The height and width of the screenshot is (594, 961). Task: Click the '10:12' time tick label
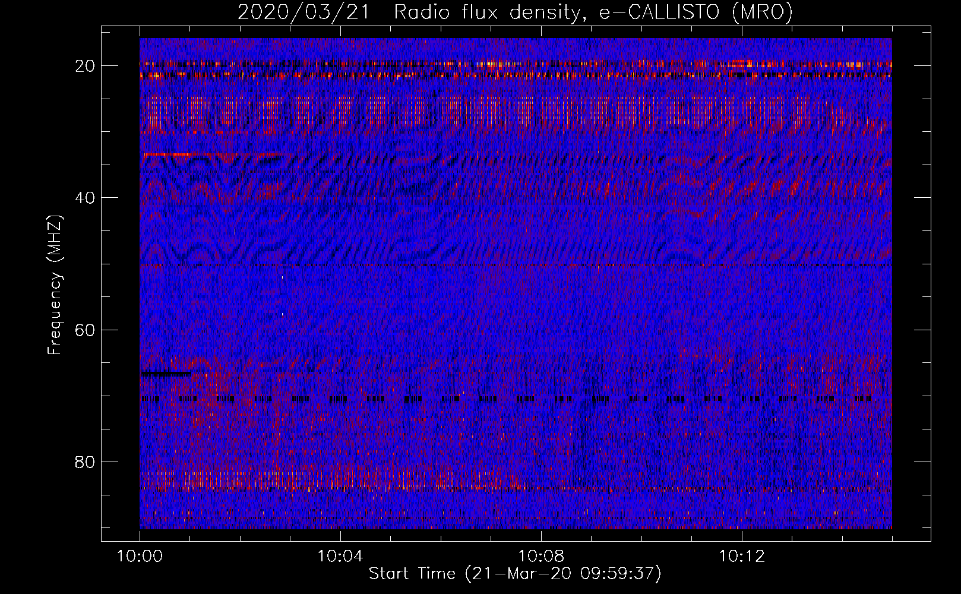pyautogui.click(x=741, y=557)
